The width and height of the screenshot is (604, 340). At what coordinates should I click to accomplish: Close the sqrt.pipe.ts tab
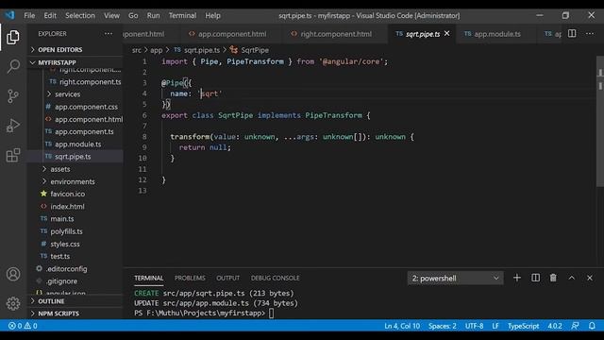446,34
